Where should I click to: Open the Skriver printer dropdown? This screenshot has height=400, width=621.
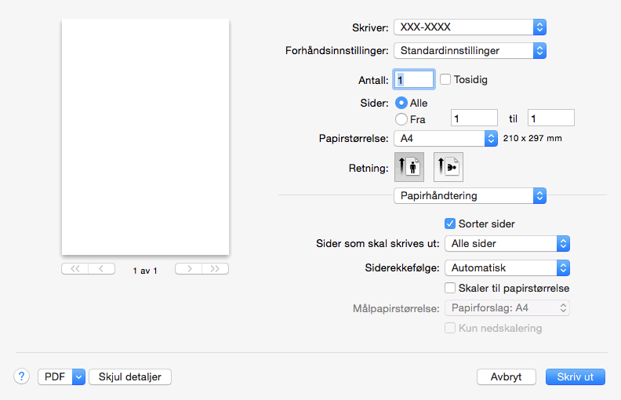pyautogui.click(x=469, y=27)
